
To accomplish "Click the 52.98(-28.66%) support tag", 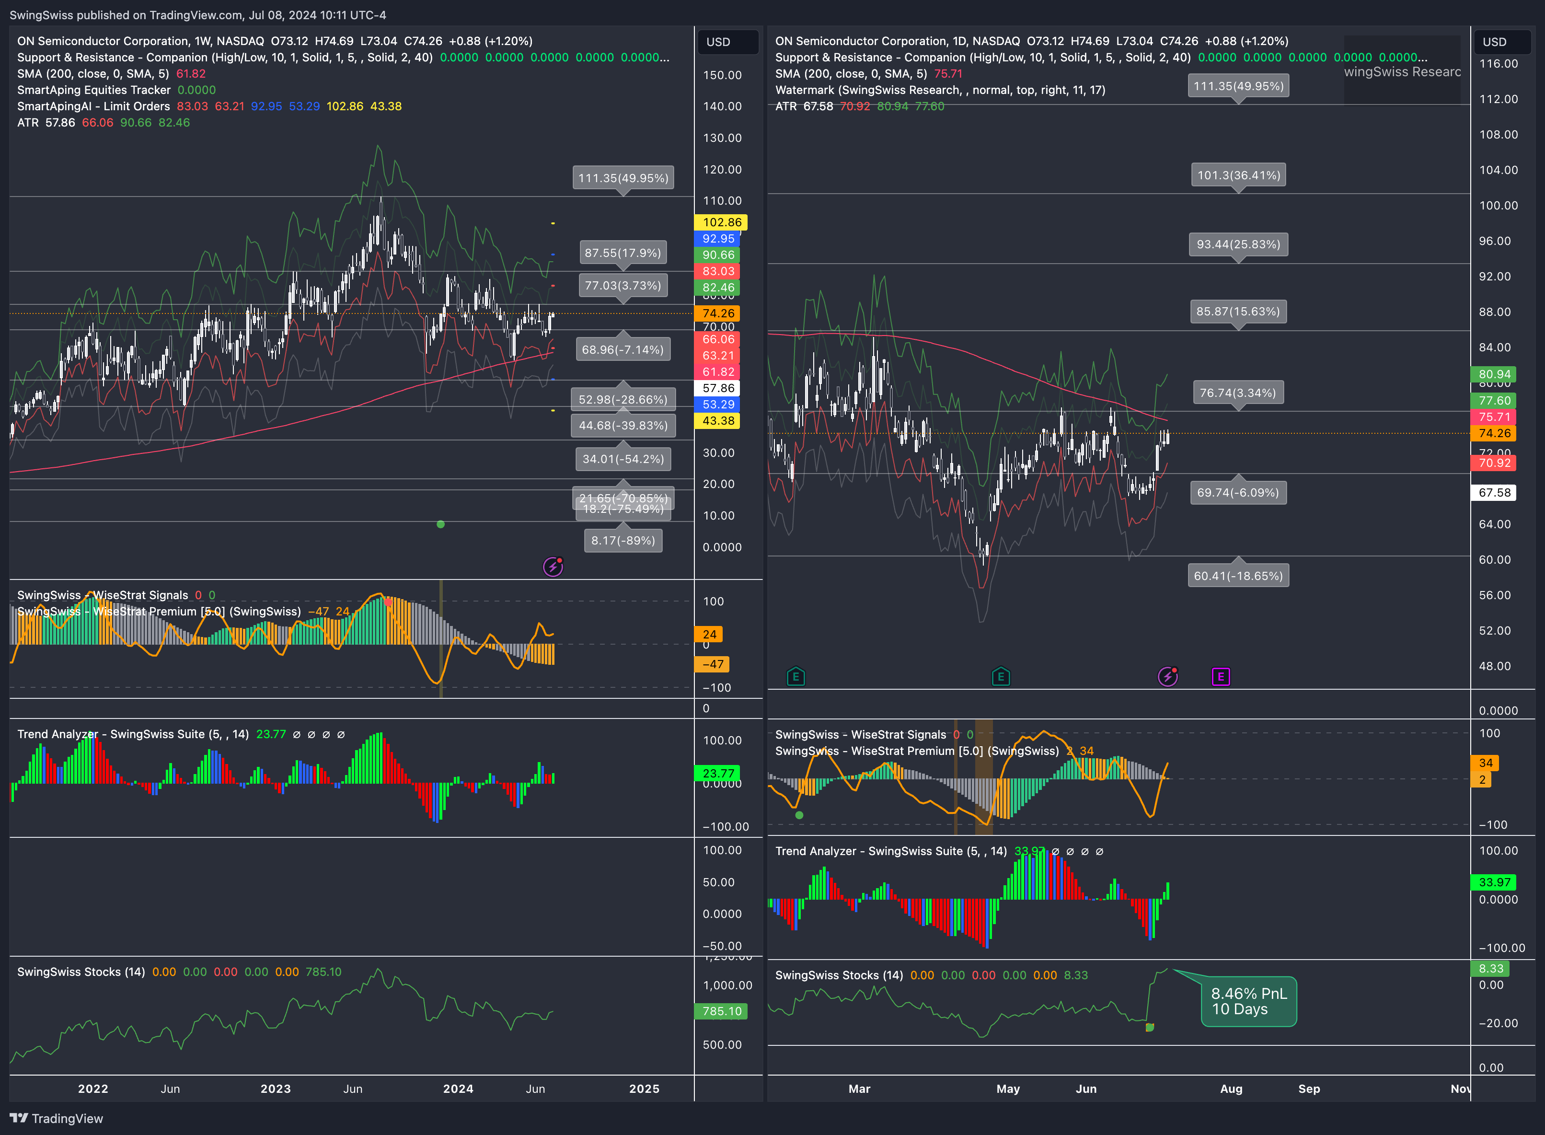I will [623, 399].
